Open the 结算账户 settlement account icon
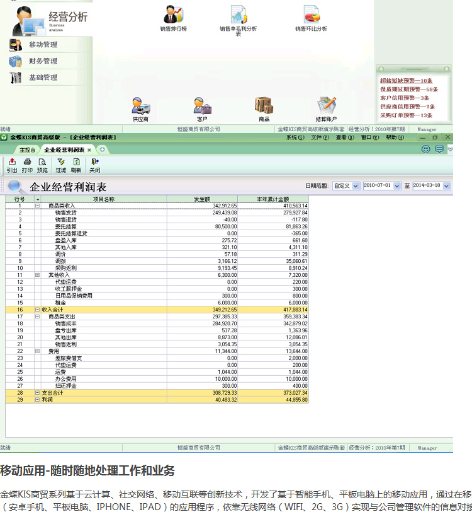472x512 pixels. (x=326, y=105)
